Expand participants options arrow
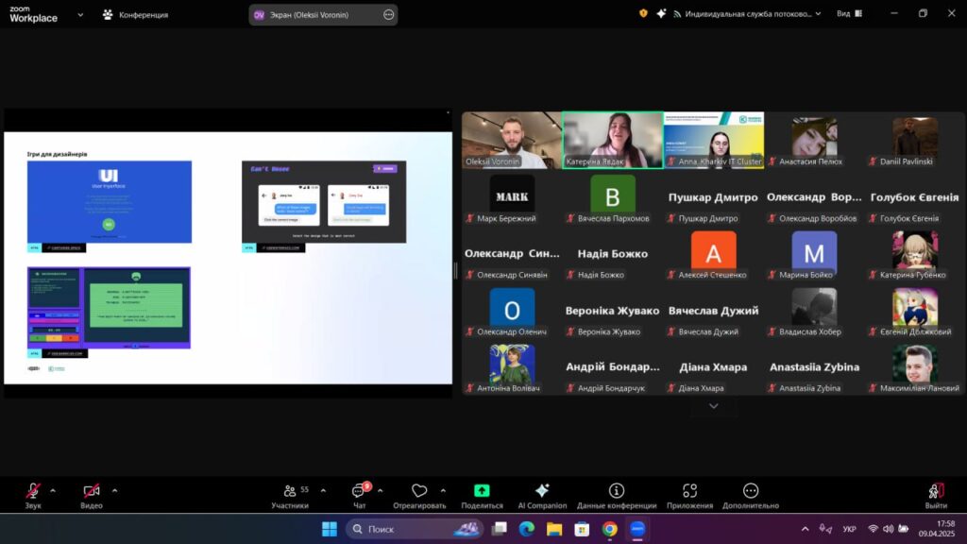Screen dimensions: 967x544 coord(323,491)
